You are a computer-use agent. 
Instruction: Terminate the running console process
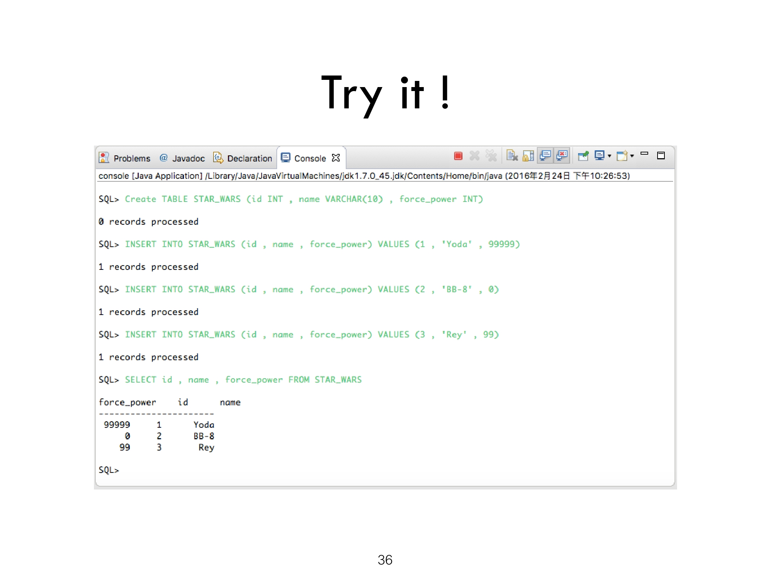point(458,156)
